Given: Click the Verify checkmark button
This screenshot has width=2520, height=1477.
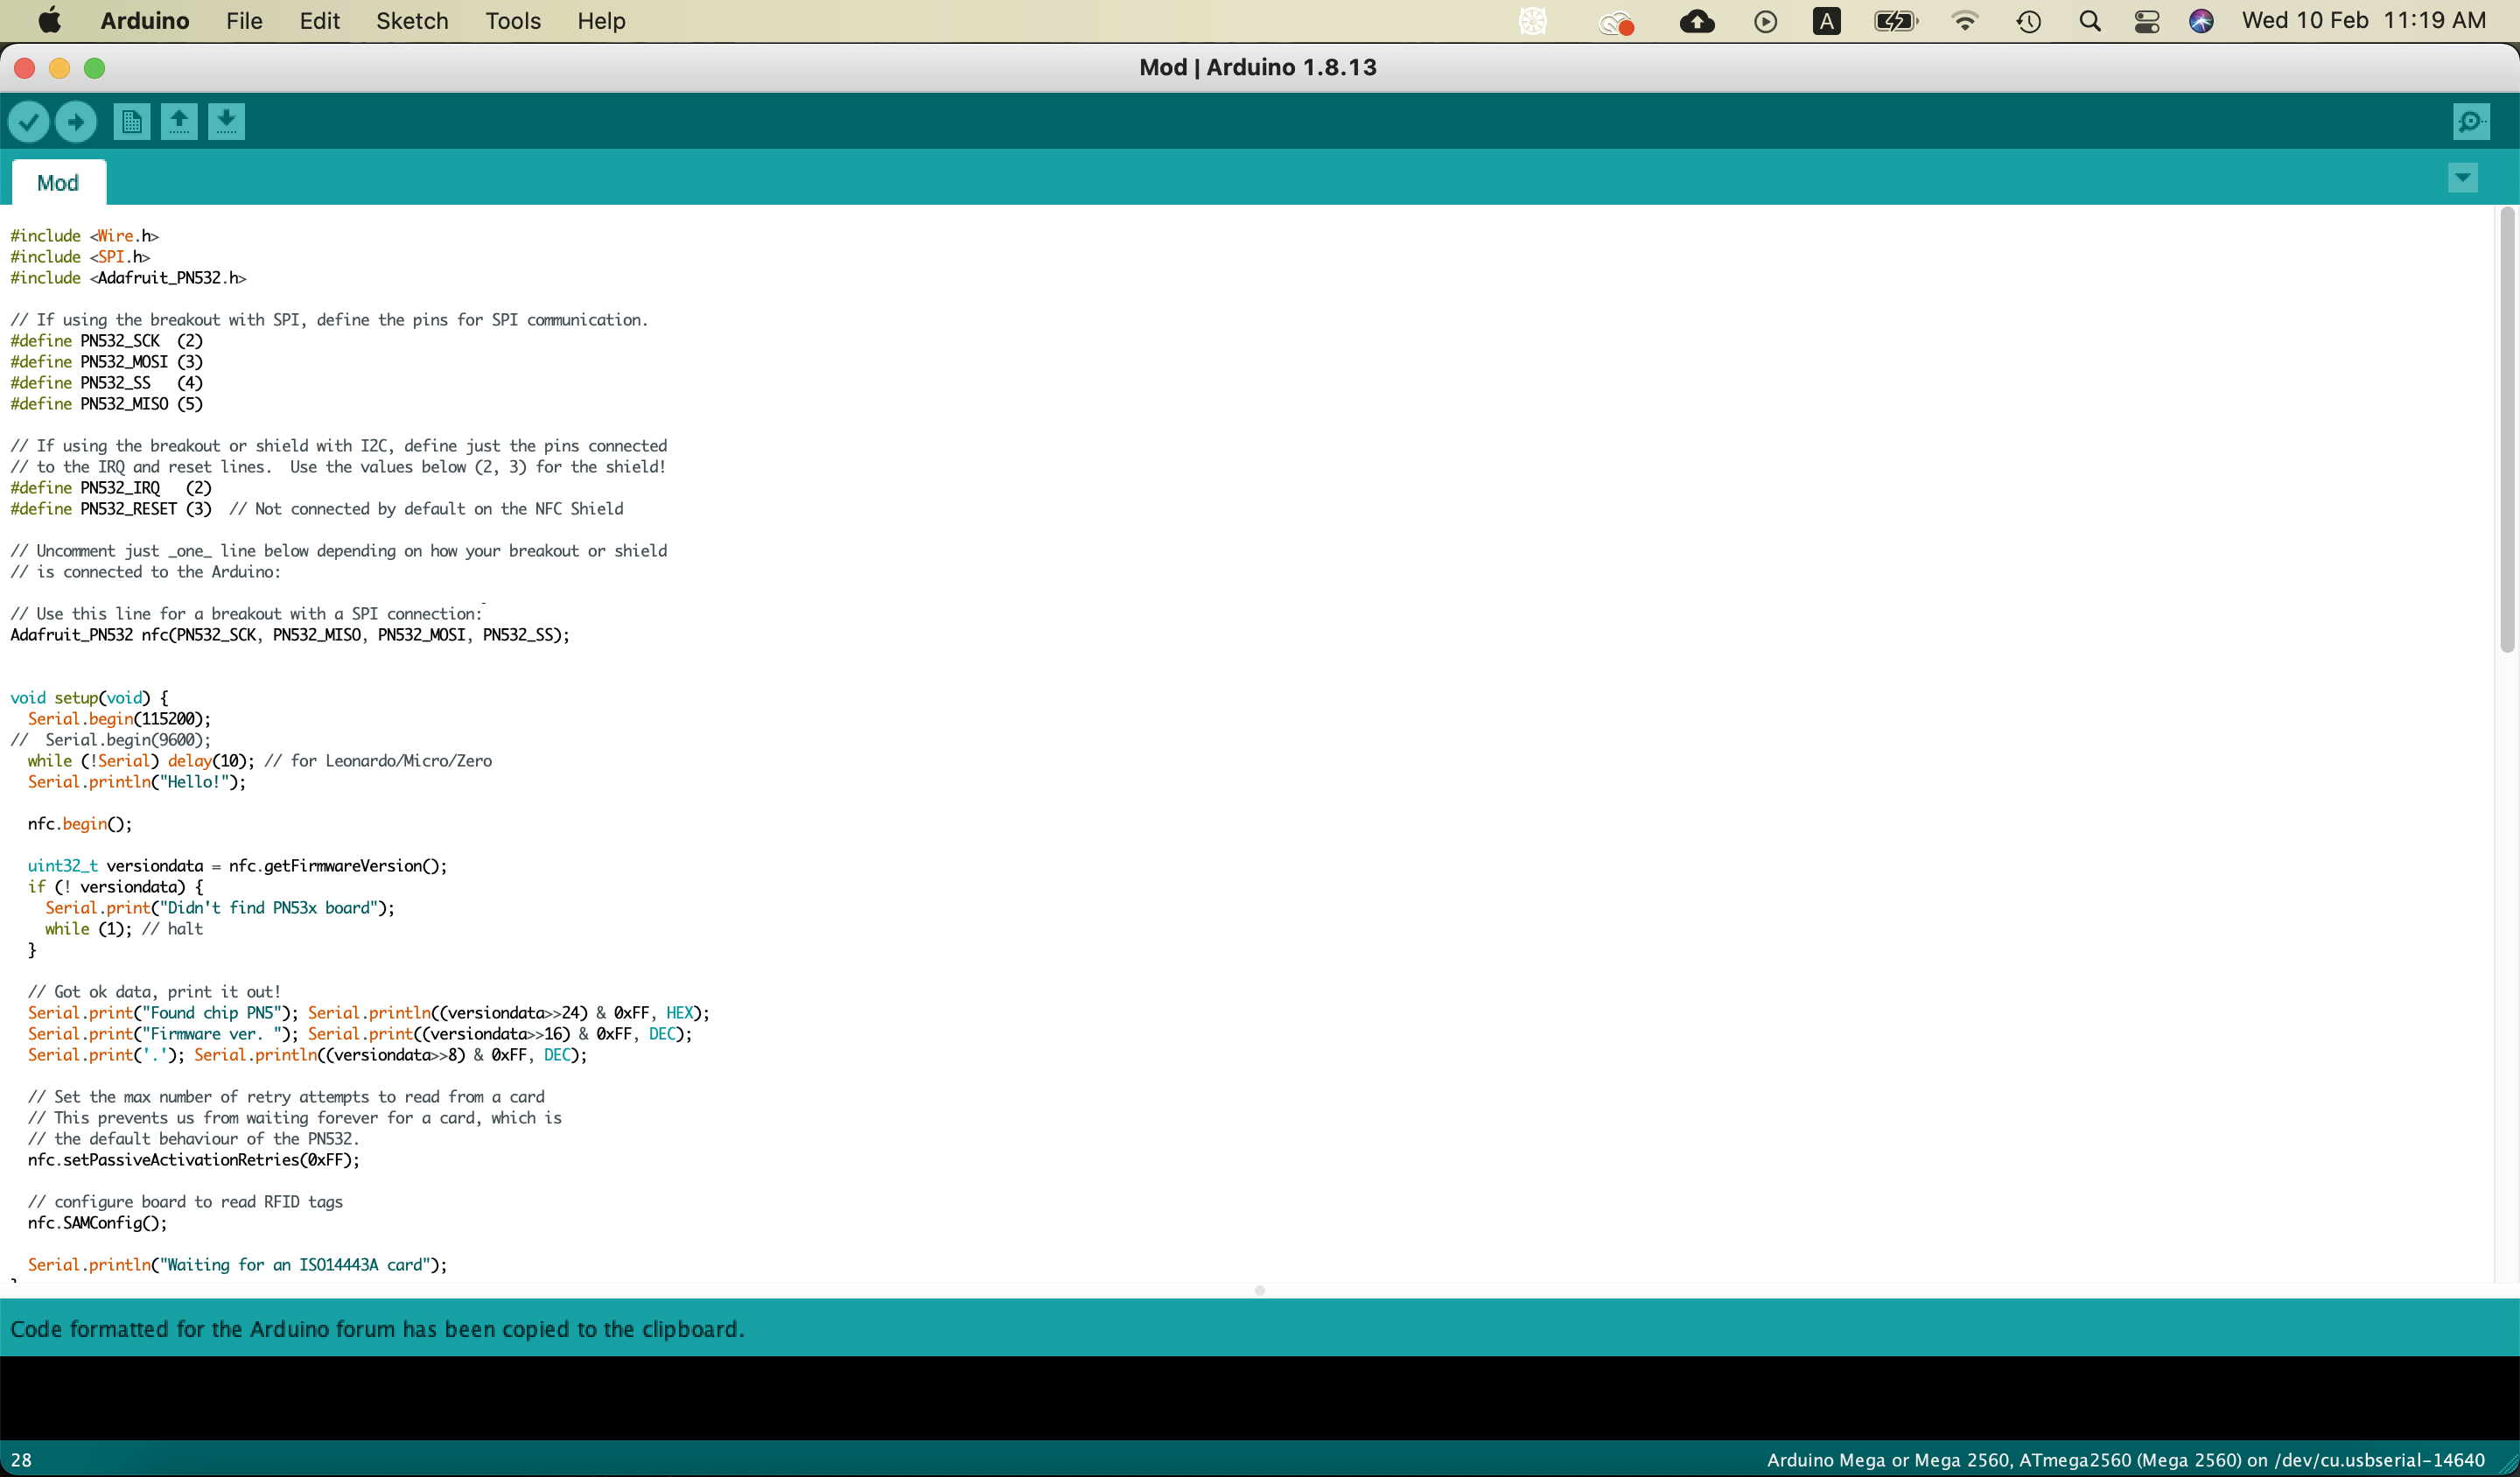Looking at the screenshot, I should tap(29, 122).
